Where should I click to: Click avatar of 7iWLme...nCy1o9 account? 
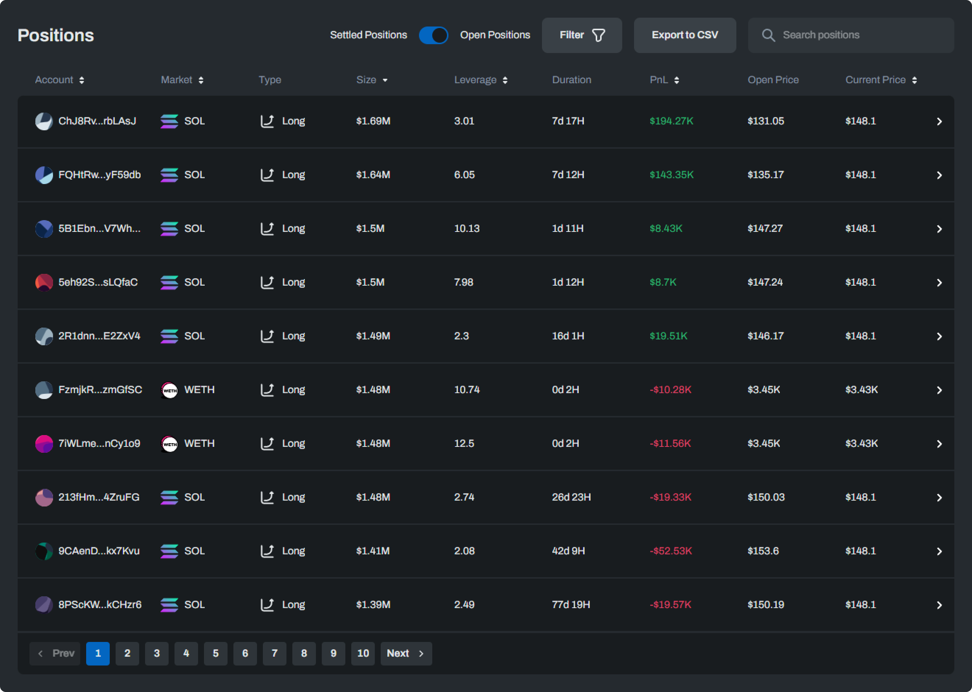coord(44,443)
